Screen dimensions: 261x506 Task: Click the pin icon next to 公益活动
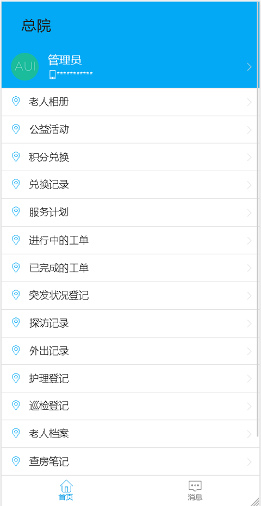16,129
